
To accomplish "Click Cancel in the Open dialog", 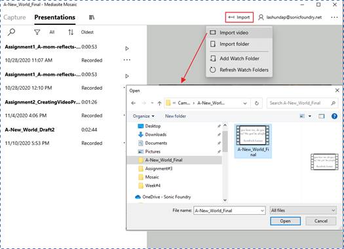I will [x=321, y=221].
